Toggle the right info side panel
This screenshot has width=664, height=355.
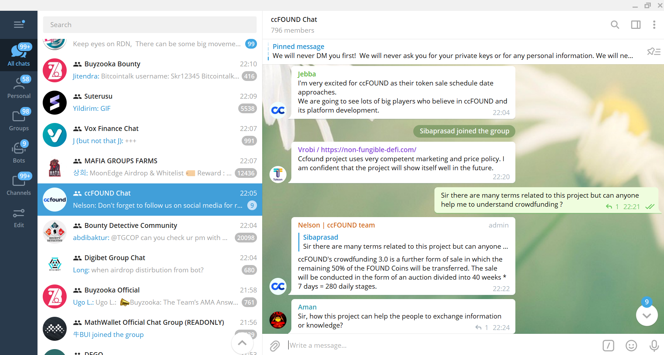click(636, 25)
